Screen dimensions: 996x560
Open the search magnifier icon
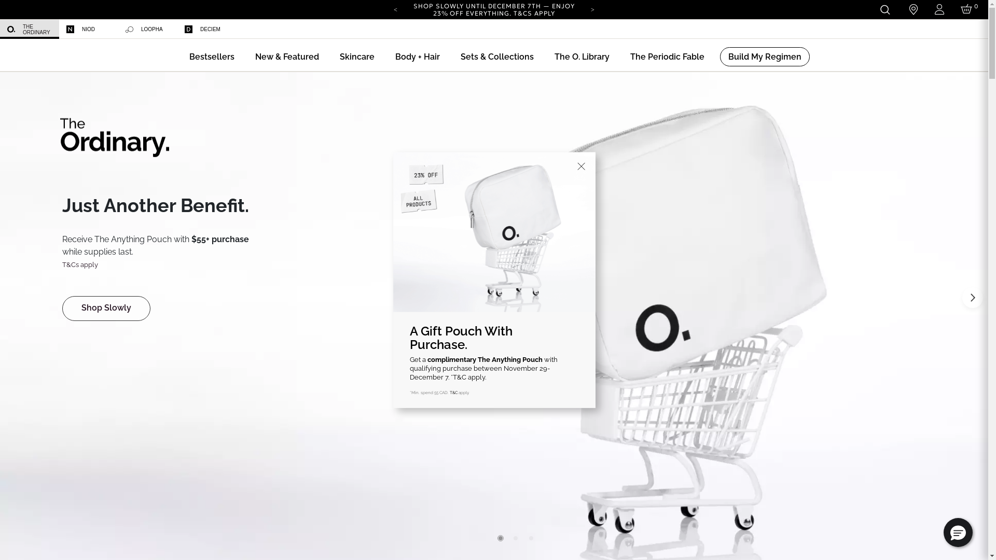[x=885, y=9]
